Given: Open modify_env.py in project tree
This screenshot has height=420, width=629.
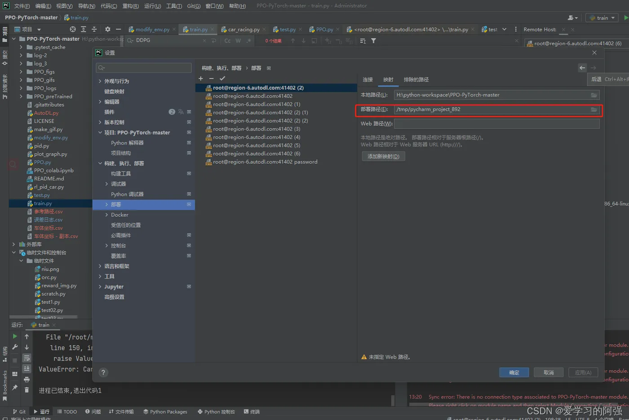Looking at the screenshot, I should pyautogui.click(x=51, y=138).
